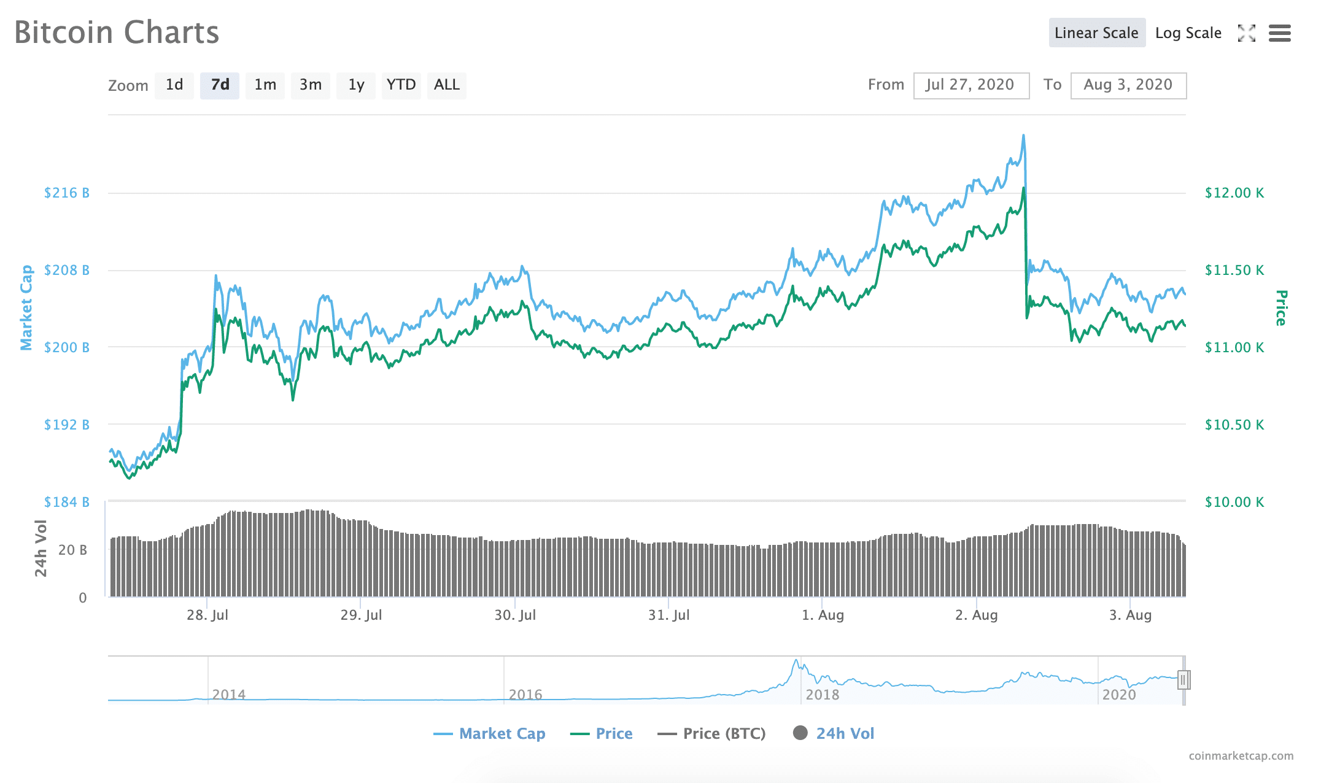
Task: Open the hamburger chart menu
Action: (x=1280, y=33)
